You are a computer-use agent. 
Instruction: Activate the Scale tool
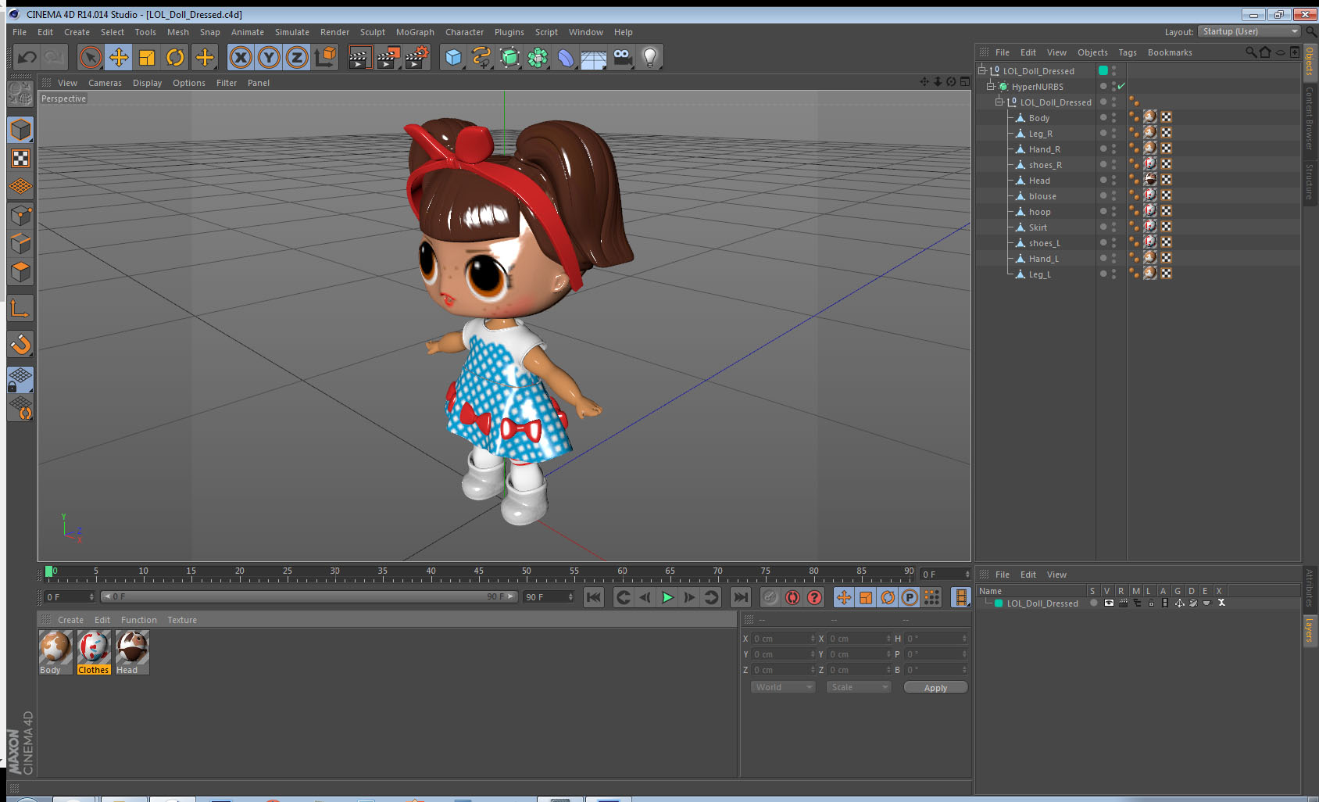coord(147,57)
